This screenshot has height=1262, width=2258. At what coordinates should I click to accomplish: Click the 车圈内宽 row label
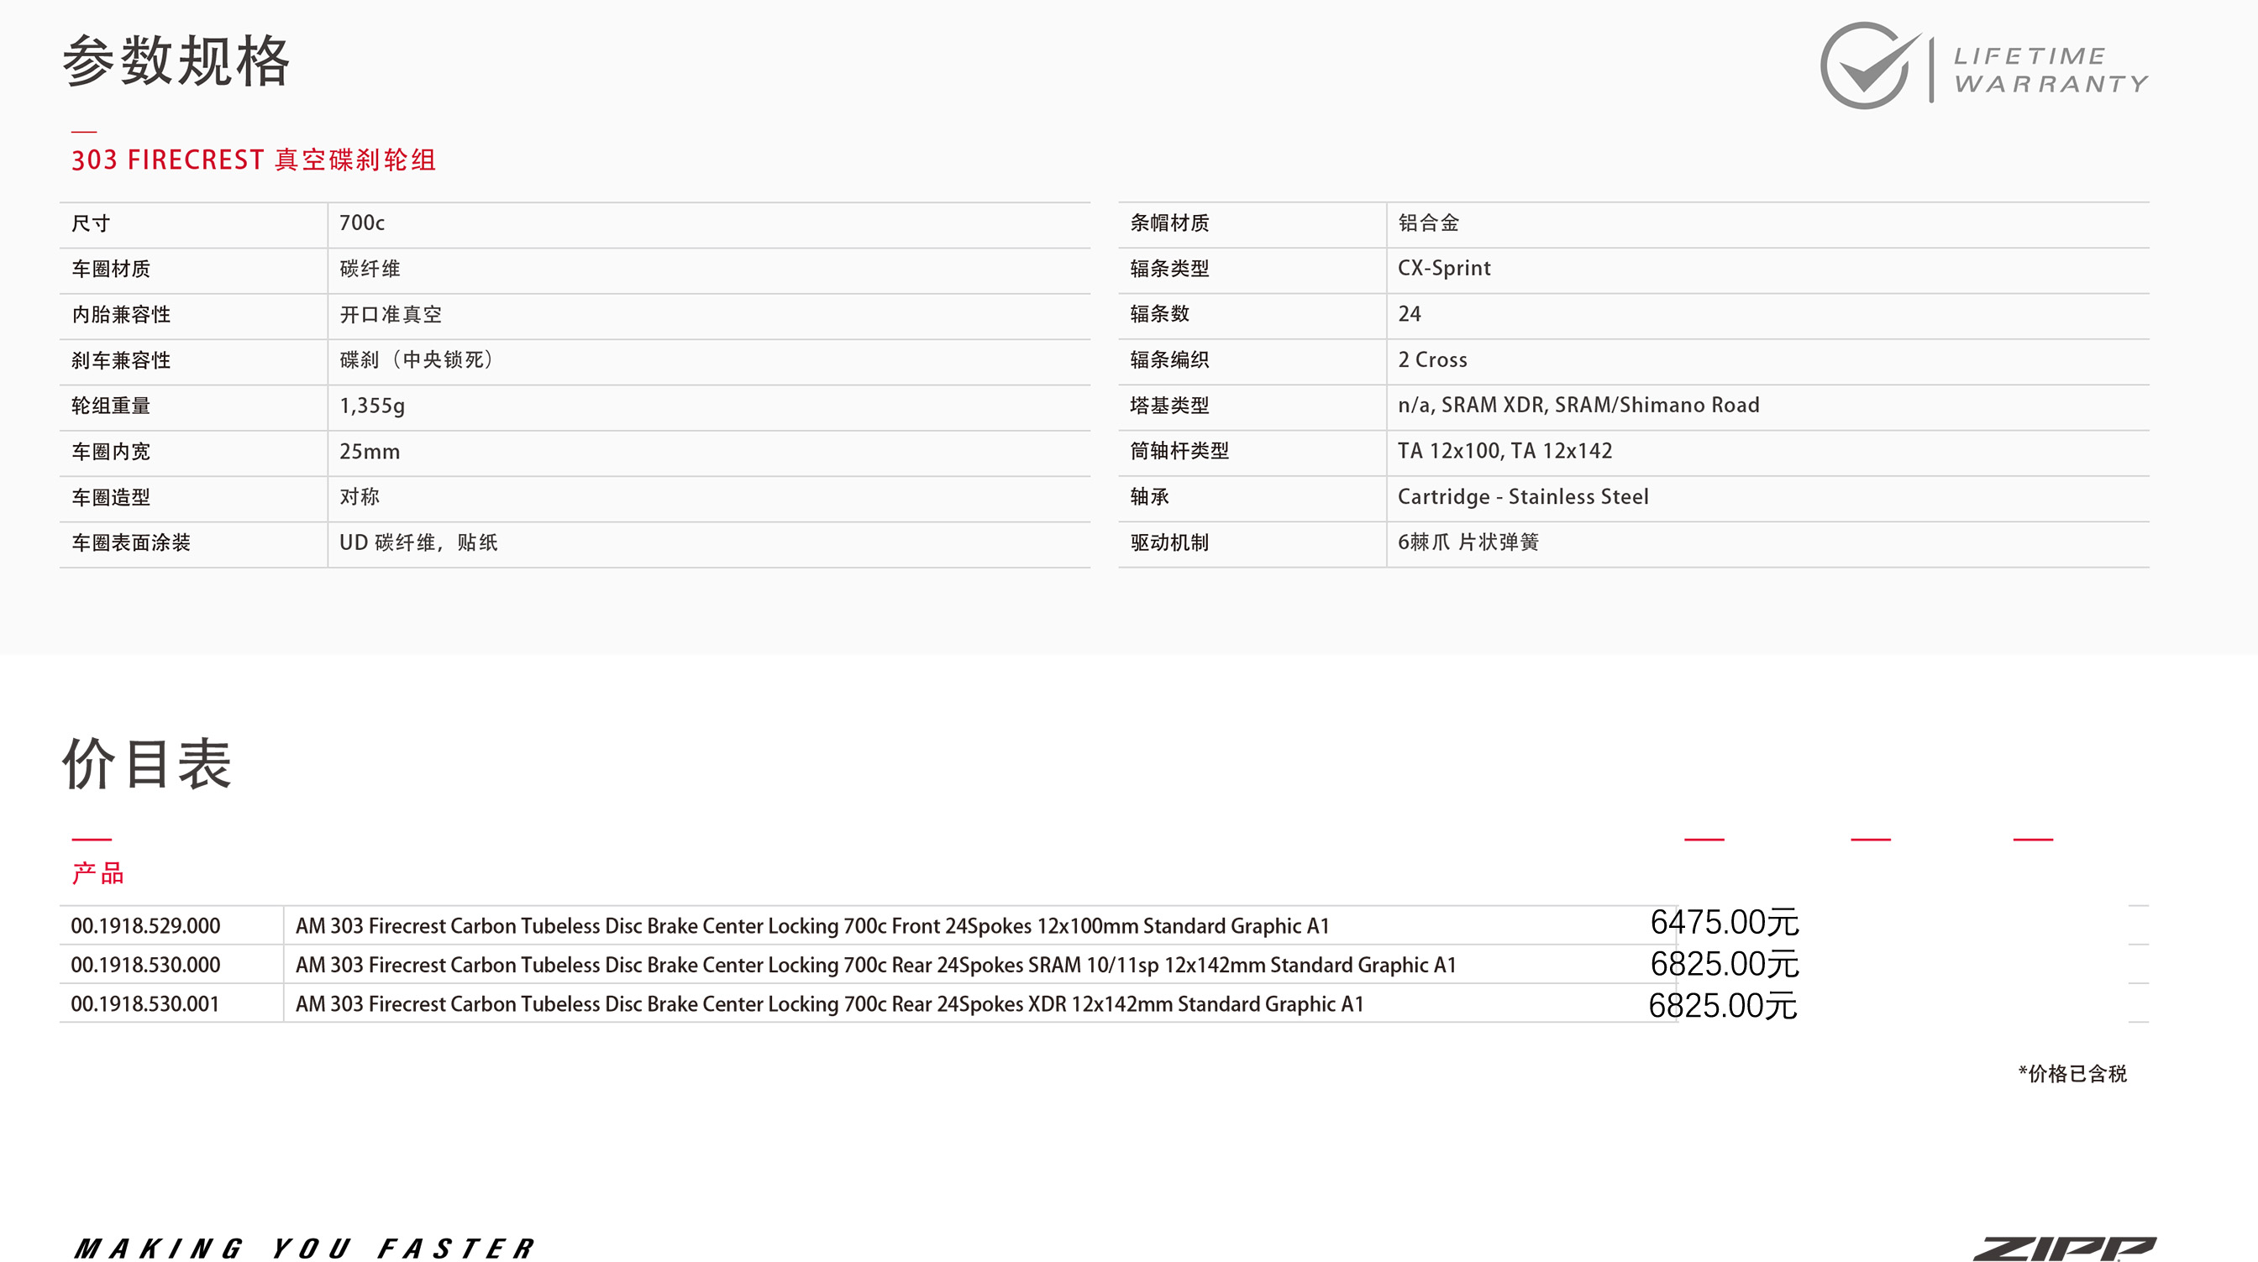click(112, 452)
